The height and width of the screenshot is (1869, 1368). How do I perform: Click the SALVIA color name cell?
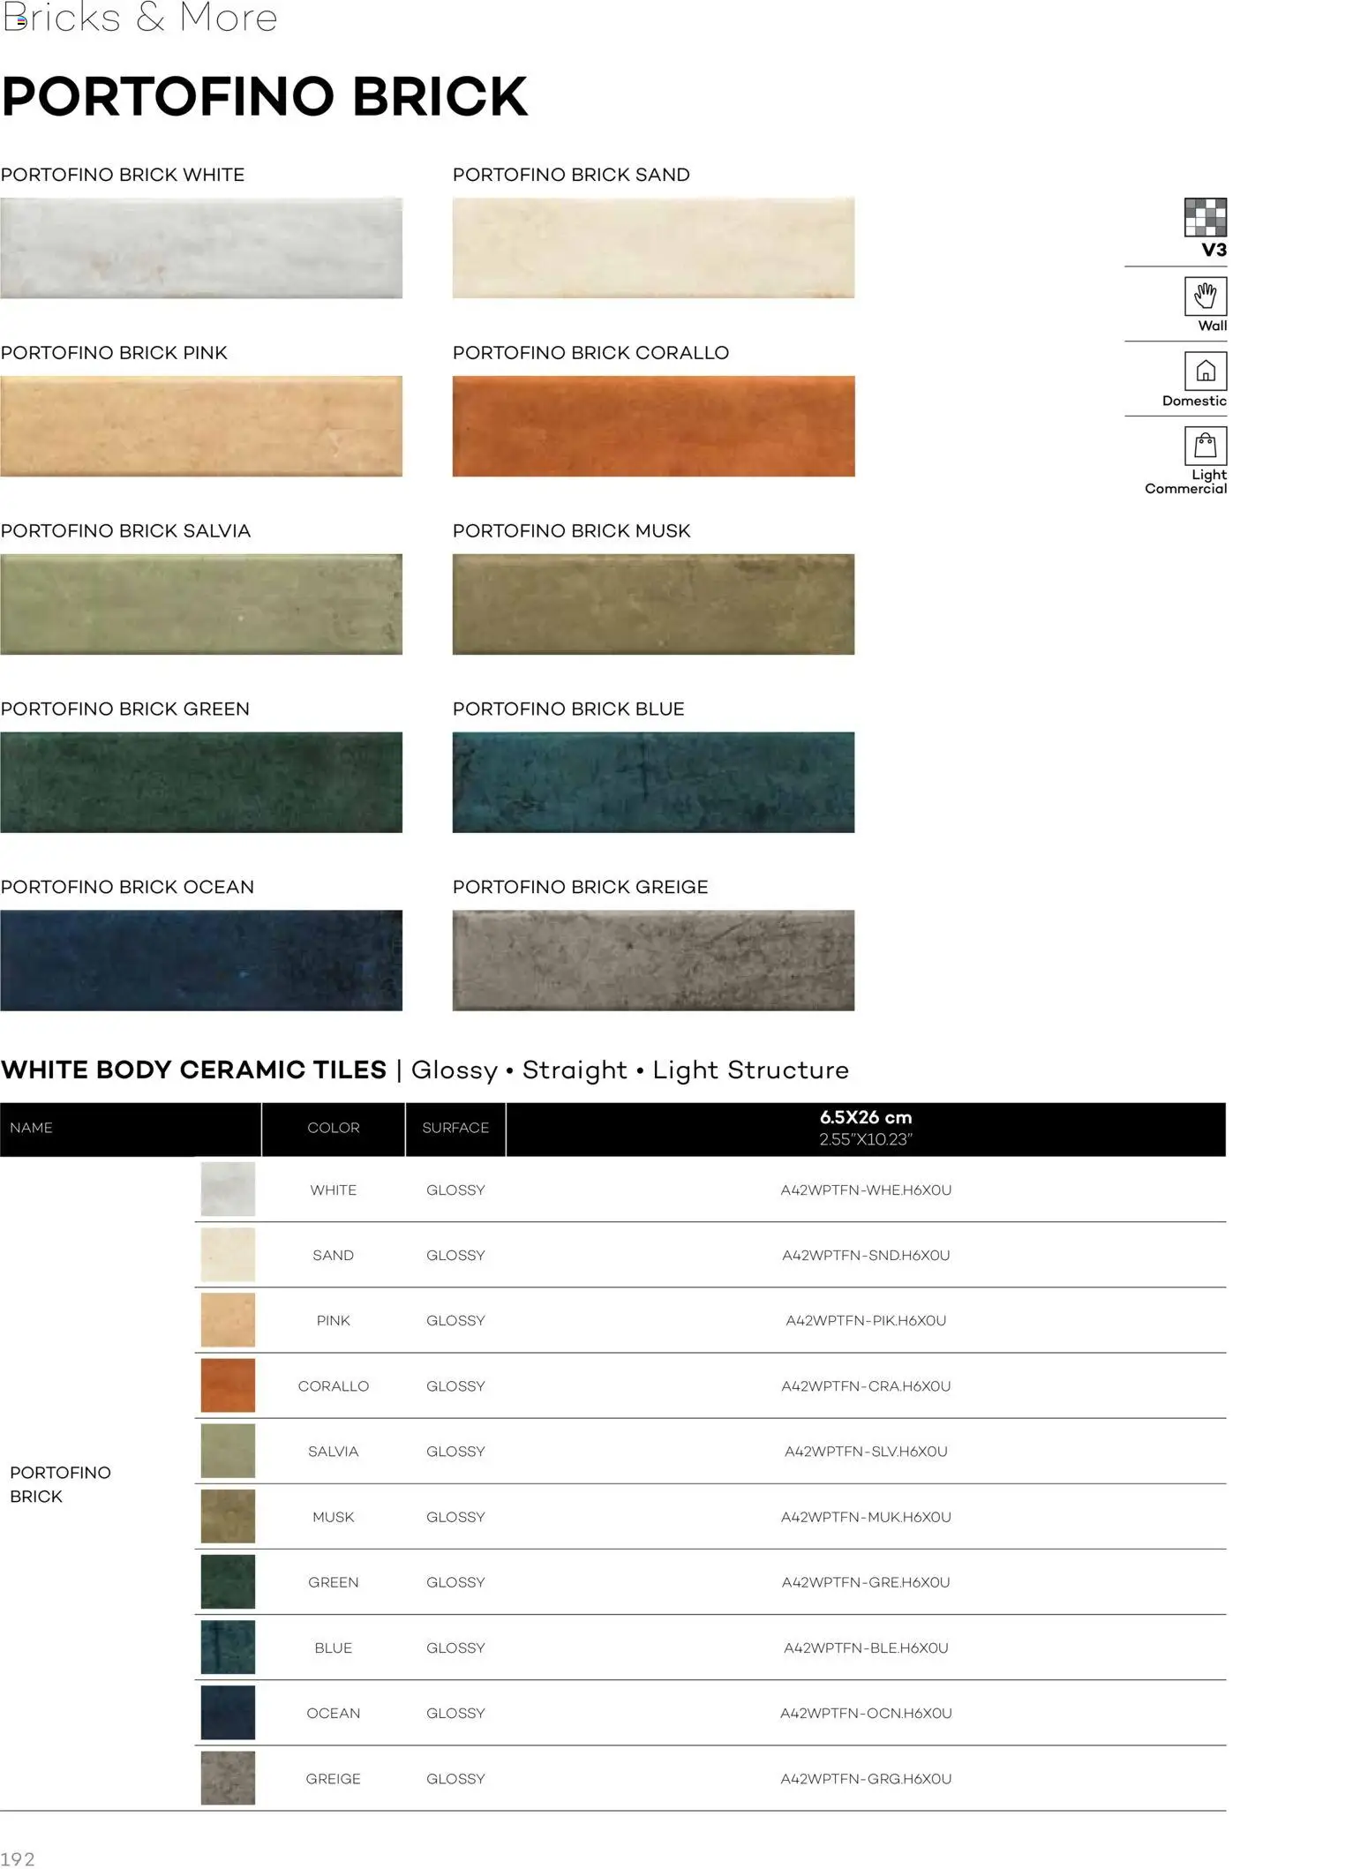coord(334,1451)
